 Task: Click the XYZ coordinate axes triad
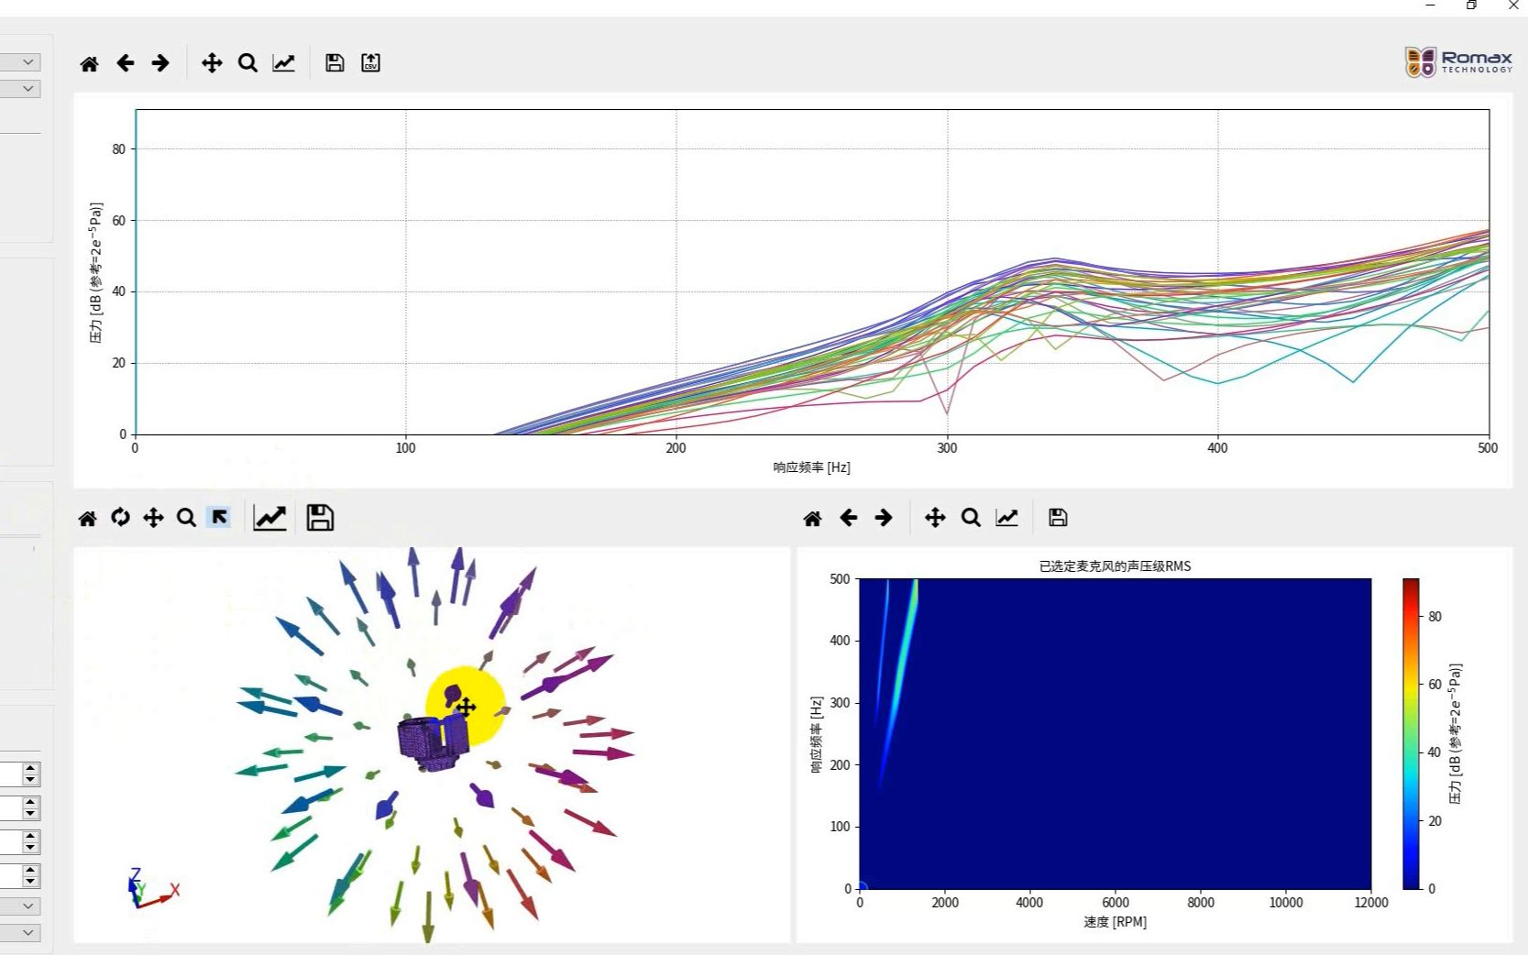pyautogui.click(x=151, y=889)
